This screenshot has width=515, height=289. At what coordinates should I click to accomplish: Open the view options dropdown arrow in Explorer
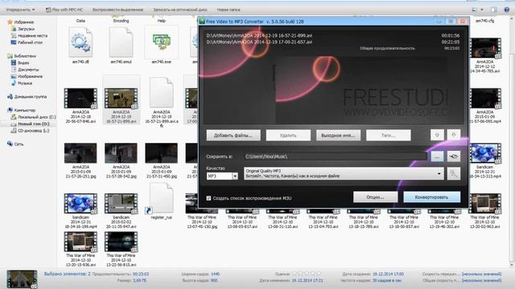[482, 10]
